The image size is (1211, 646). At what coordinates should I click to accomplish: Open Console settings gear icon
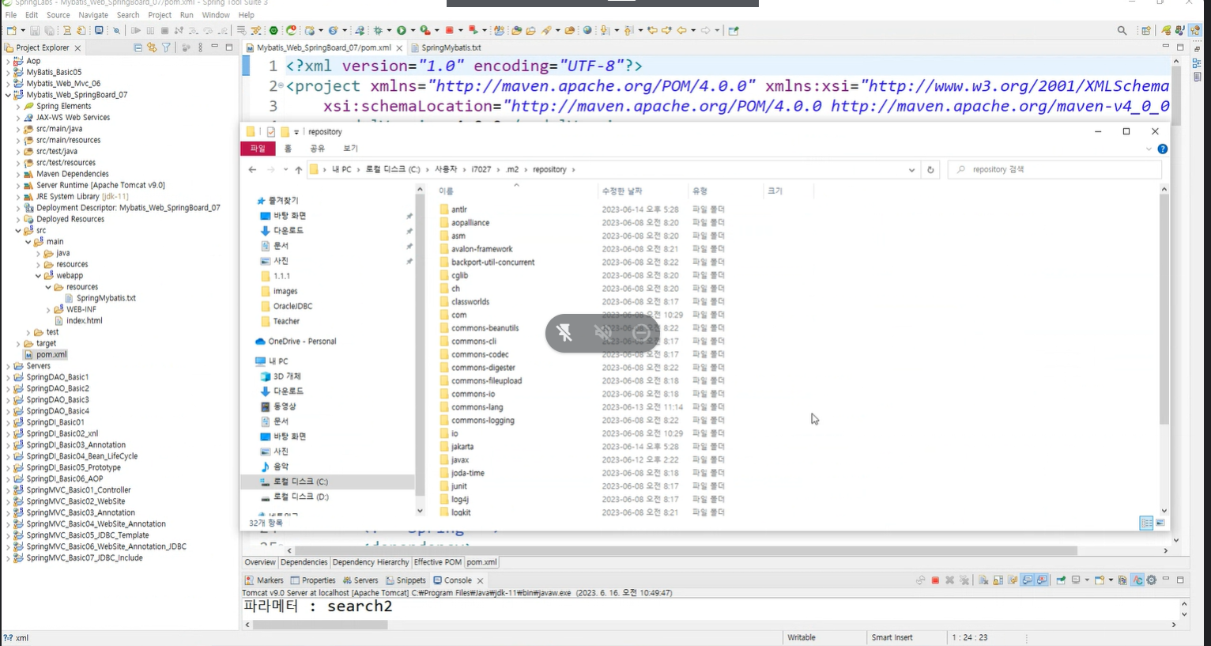click(x=1152, y=580)
